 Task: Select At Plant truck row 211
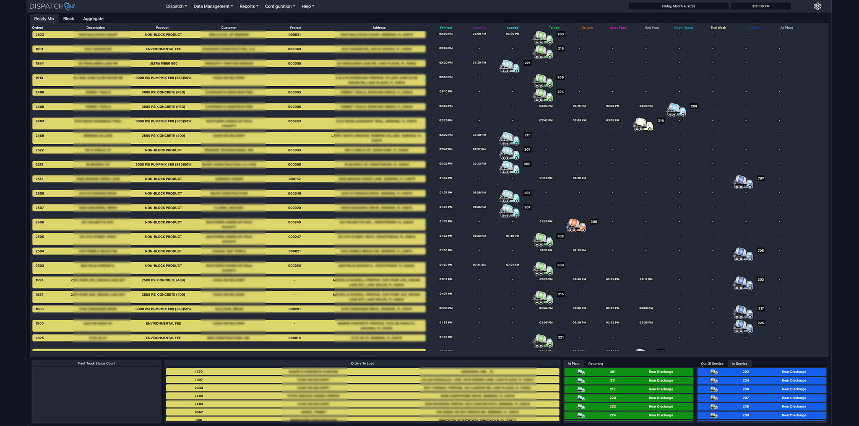click(x=629, y=381)
